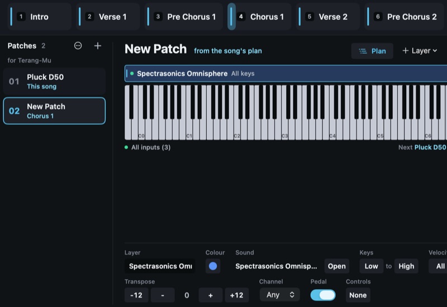Image resolution: width=447 pixels, height=307 pixels.
Task: Click the velocity All button
Action: (x=439, y=266)
